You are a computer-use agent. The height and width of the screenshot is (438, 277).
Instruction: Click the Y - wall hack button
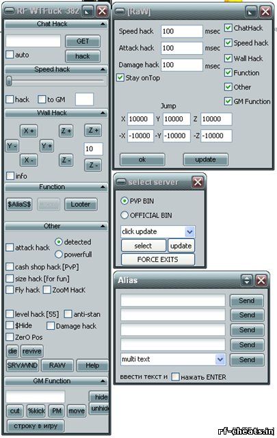click(x=12, y=146)
